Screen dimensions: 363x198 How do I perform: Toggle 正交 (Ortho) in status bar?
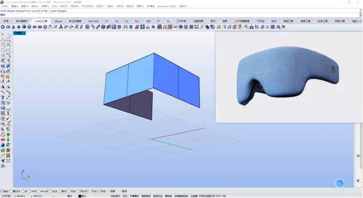click(125, 196)
